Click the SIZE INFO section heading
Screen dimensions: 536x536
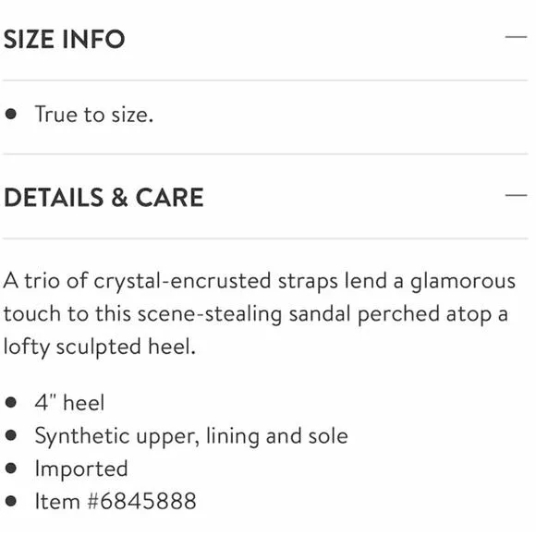coord(65,39)
